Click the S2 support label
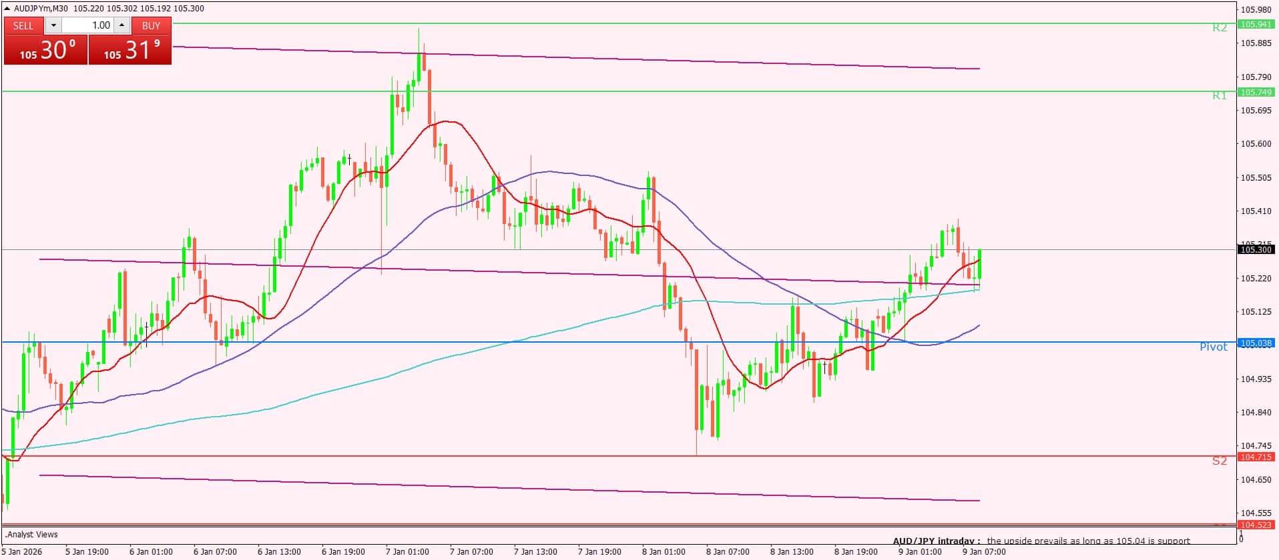 pos(1220,461)
